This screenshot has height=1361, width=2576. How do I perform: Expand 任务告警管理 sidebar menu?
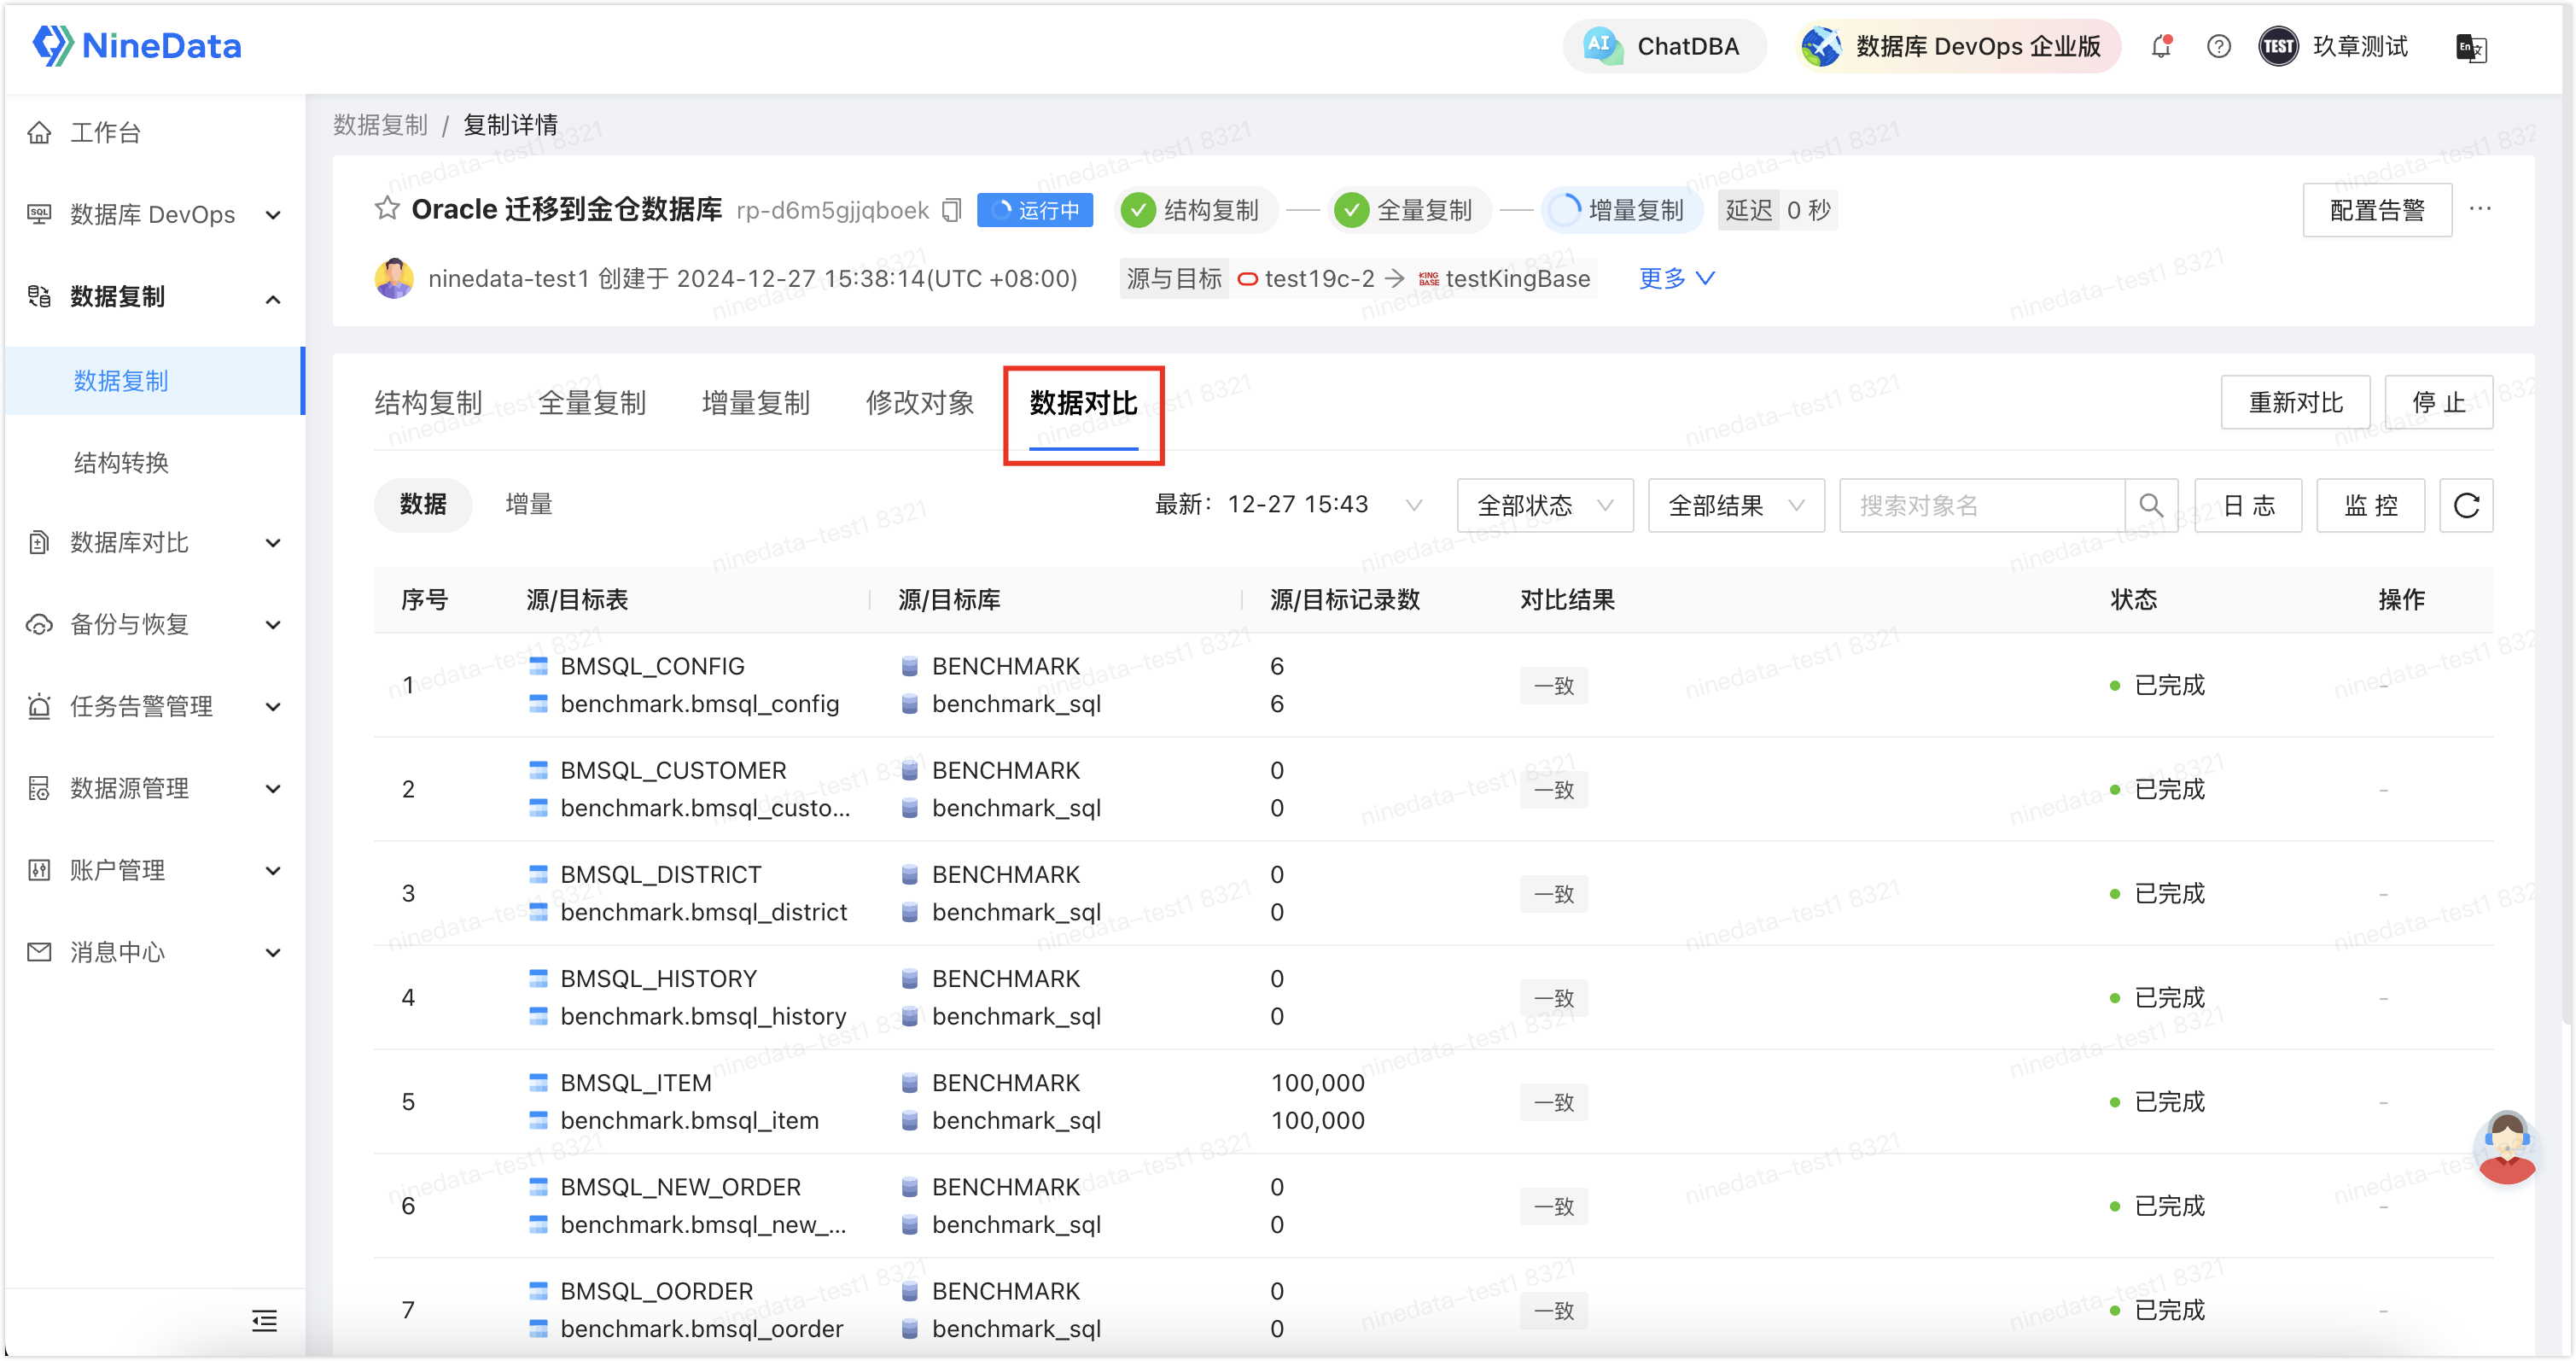155,706
